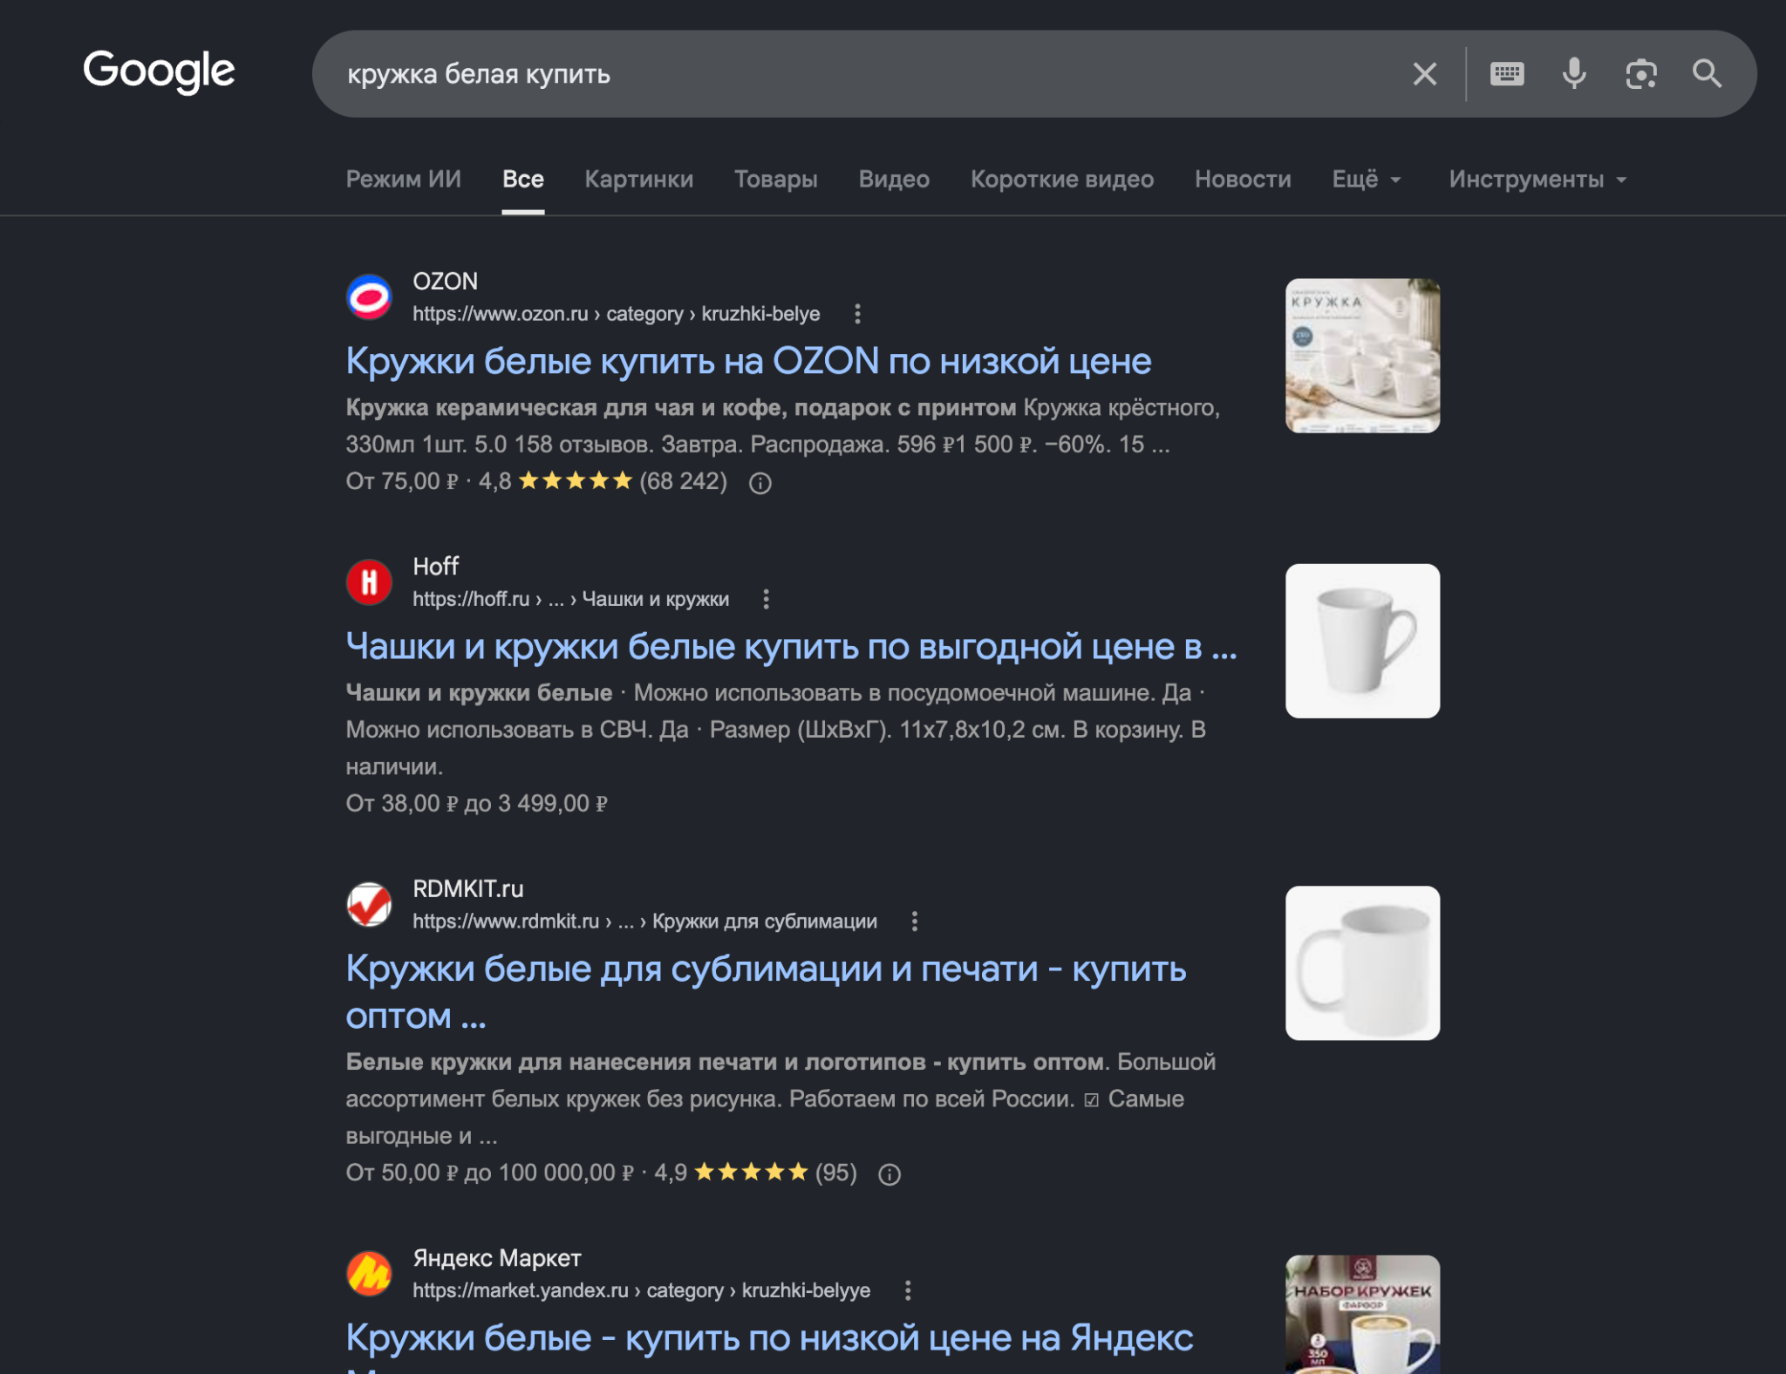Open the three-dot menu for OZON result
1786x1374 pixels.
pyautogui.click(x=858, y=314)
